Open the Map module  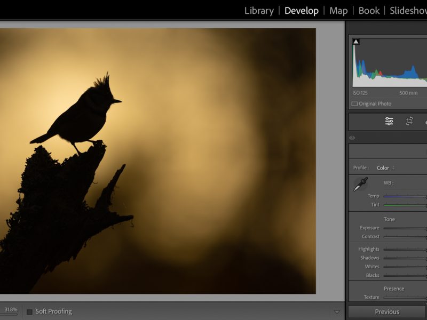338,11
